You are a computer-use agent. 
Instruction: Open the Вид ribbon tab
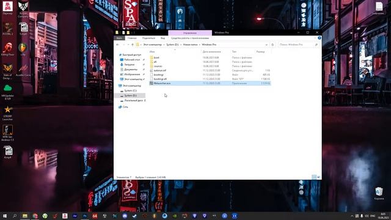(x=163, y=38)
